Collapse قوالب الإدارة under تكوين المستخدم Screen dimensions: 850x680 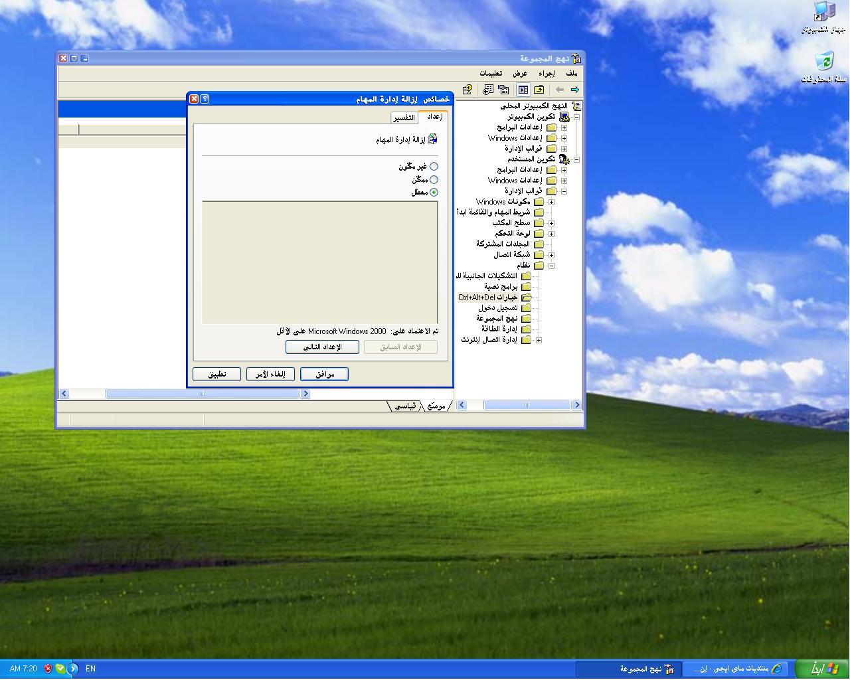(x=564, y=191)
